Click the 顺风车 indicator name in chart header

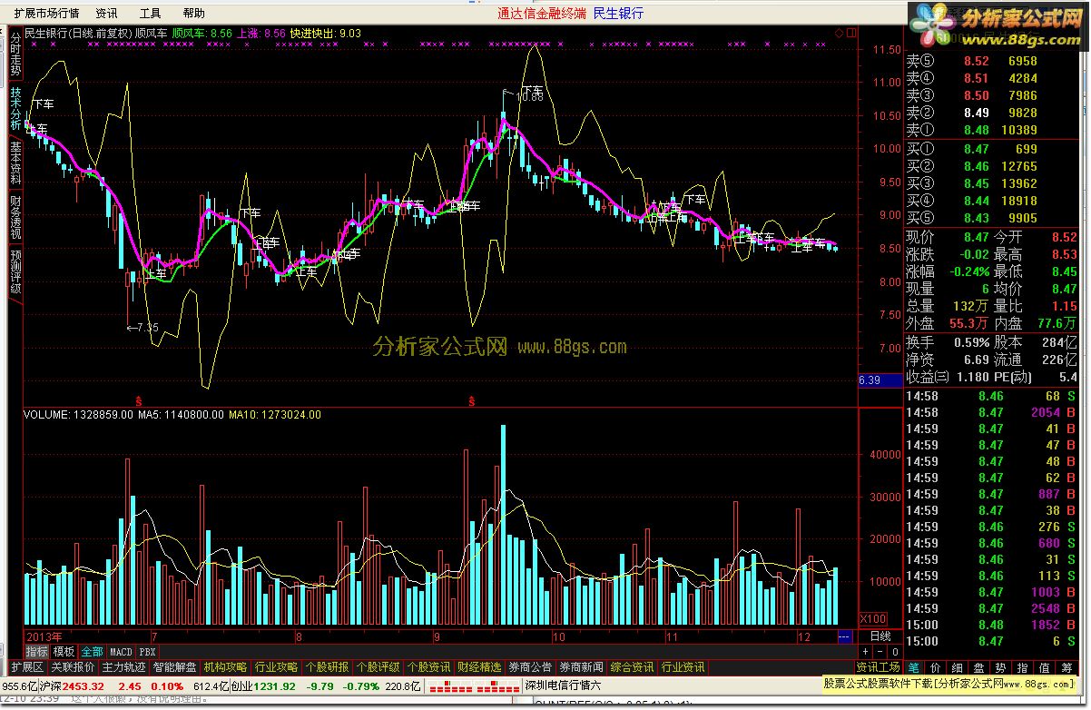(x=151, y=33)
